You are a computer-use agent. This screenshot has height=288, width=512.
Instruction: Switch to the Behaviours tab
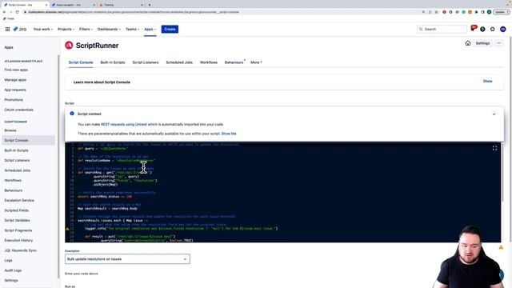click(x=234, y=62)
